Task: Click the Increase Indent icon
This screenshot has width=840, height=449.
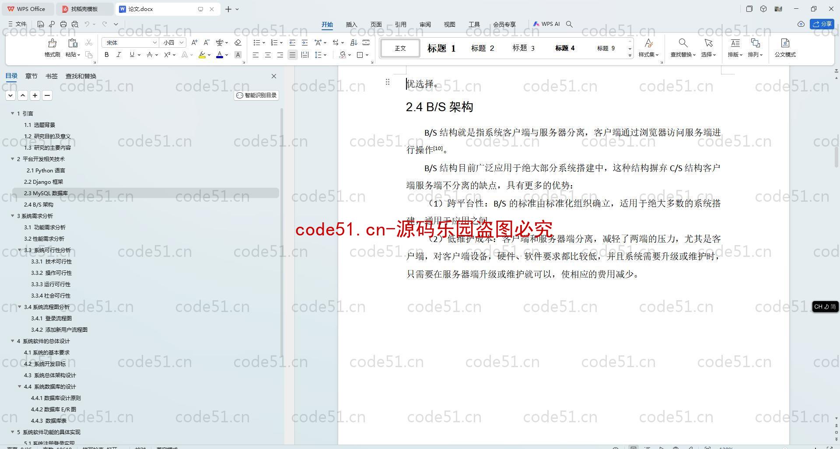Action: (304, 42)
